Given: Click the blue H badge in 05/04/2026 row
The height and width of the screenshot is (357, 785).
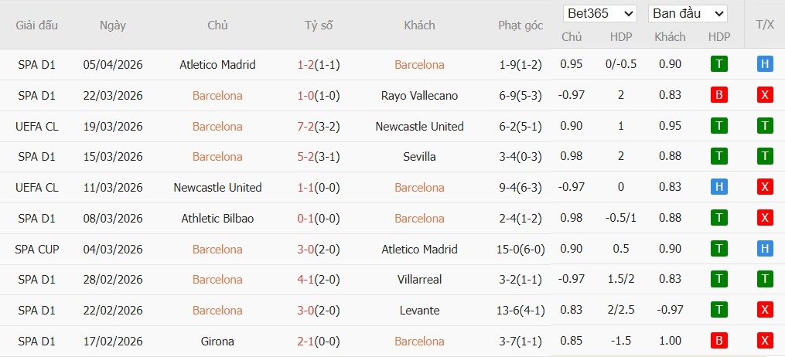Looking at the screenshot, I should coord(765,64).
